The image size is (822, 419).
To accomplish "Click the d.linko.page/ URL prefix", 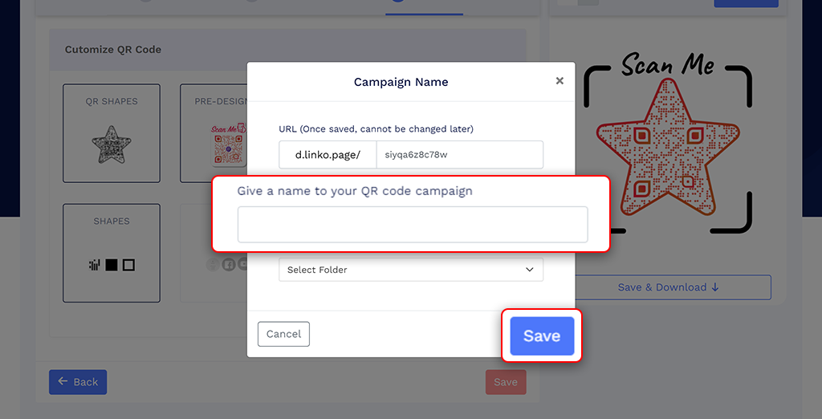I will click(x=328, y=155).
